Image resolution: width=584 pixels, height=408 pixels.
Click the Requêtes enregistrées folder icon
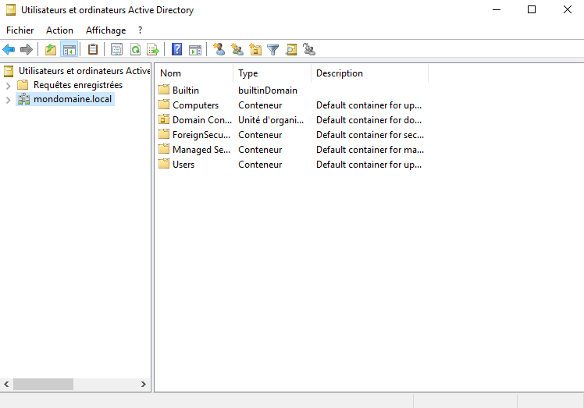tap(23, 85)
